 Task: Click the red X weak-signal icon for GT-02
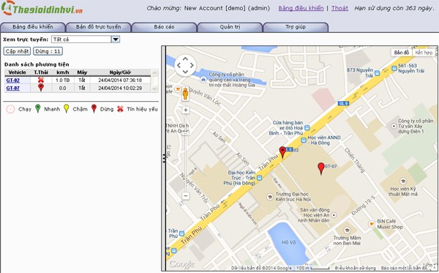click(x=41, y=80)
